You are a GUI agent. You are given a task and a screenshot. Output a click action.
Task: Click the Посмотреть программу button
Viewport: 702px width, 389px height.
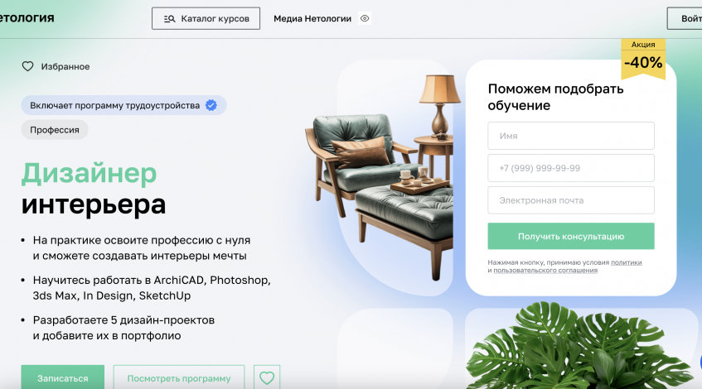179,377
